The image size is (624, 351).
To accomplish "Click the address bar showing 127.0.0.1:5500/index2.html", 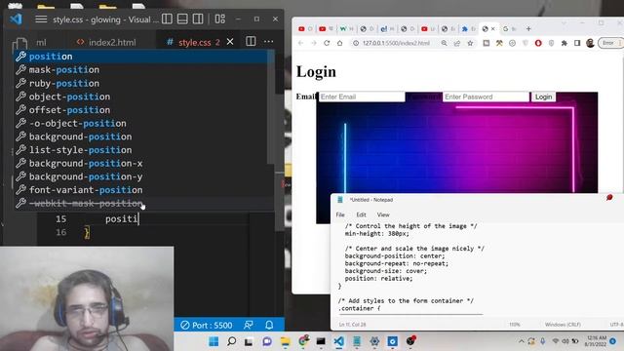I will (396, 43).
